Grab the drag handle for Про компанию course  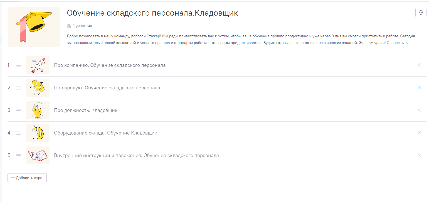(19, 65)
